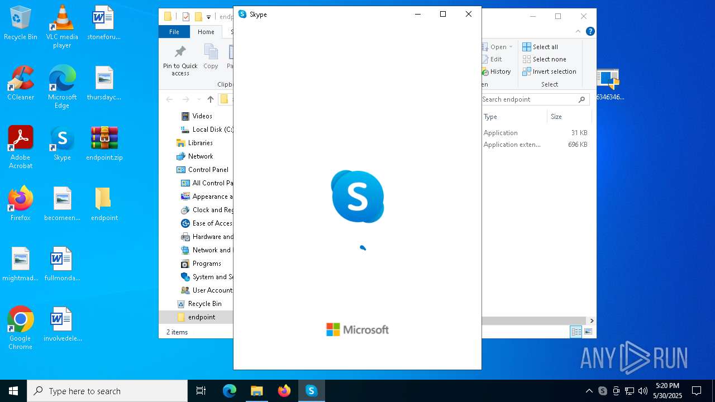Open Task View on taskbar
Viewport: 715px width, 402px height.
tap(201, 391)
